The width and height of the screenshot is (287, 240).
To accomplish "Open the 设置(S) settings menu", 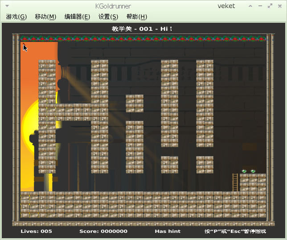I will tap(108, 17).
